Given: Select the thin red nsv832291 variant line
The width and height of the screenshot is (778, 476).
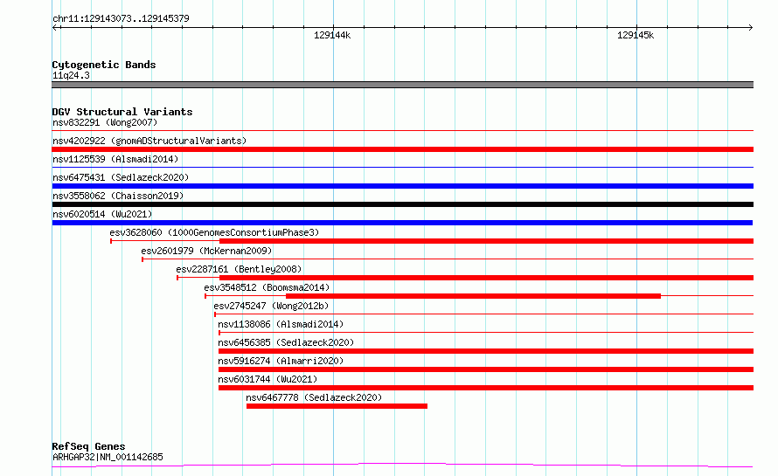Looking at the screenshot, I should point(402,130).
